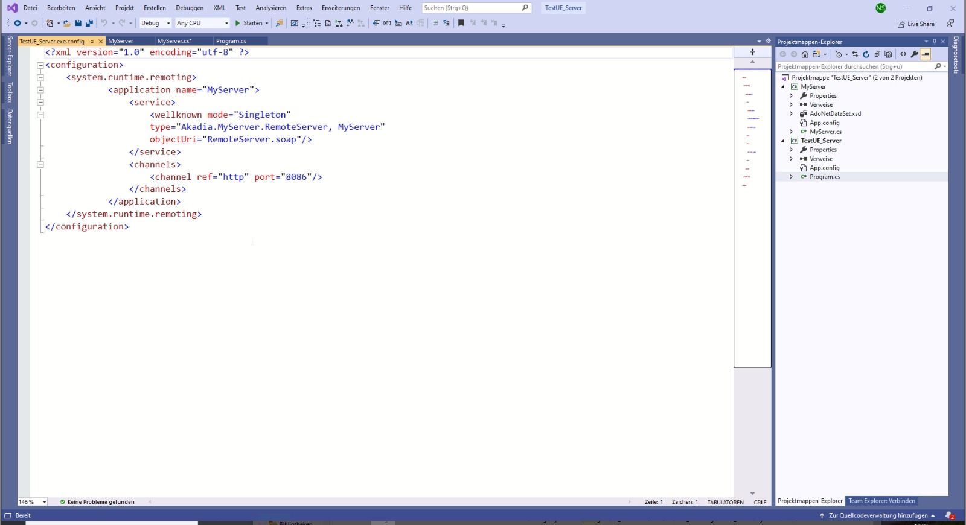Click the editor tab list dropdown arrow
Image resolution: width=966 pixels, height=525 pixels.
point(760,41)
